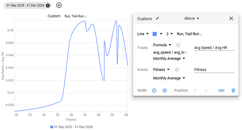242x130 pixels.
Task: Remove the 01 Sep 2025 - 31 Dec 2026 date range chip
Action: (x=48, y=6)
